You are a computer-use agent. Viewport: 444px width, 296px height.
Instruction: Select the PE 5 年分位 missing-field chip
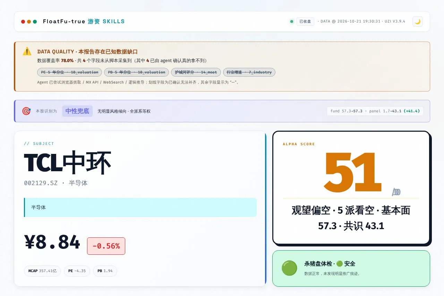(69, 72)
